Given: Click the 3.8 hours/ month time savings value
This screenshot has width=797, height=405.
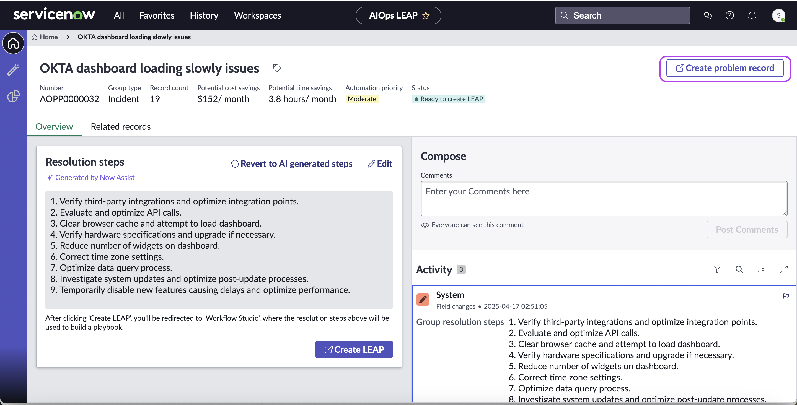Looking at the screenshot, I should [302, 99].
